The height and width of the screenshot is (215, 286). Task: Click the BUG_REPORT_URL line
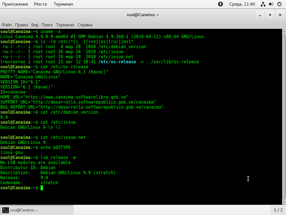click(82, 107)
